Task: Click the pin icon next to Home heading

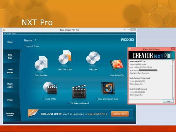Action: [x=35, y=40]
